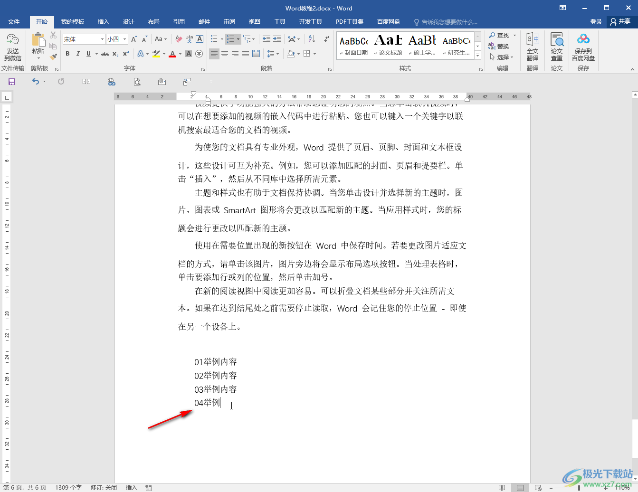This screenshot has height=492, width=638.
Task: Toggle italic formatting
Action: (x=78, y=54)
